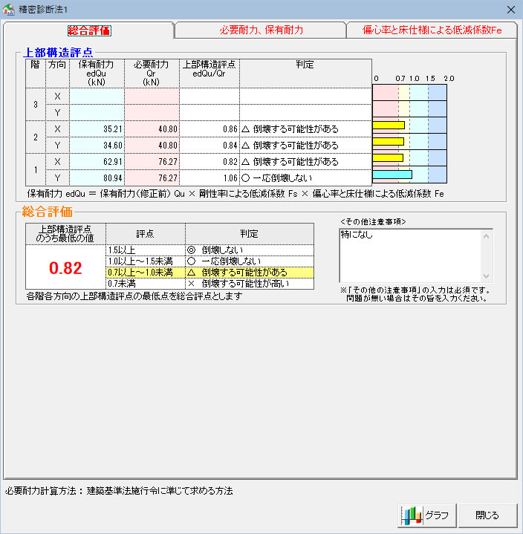
Task: Click the 必要耐力 Qr column header
Action: 152,74
